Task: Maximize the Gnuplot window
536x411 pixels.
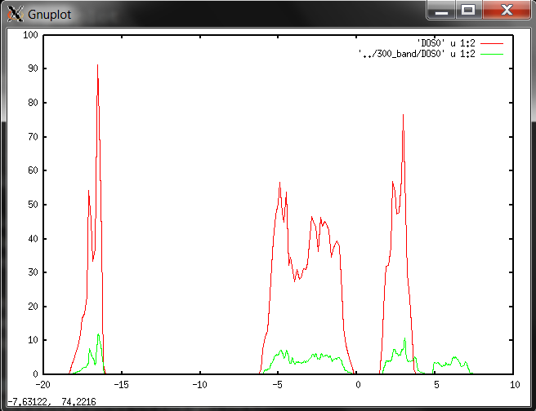Action: [468, 10]
